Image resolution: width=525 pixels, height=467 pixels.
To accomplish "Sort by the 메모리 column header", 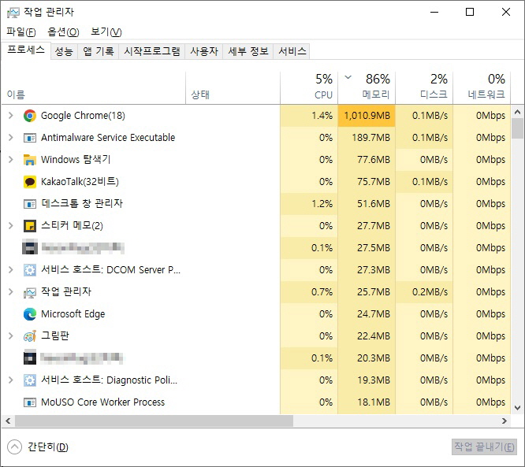I will [367, 87].
